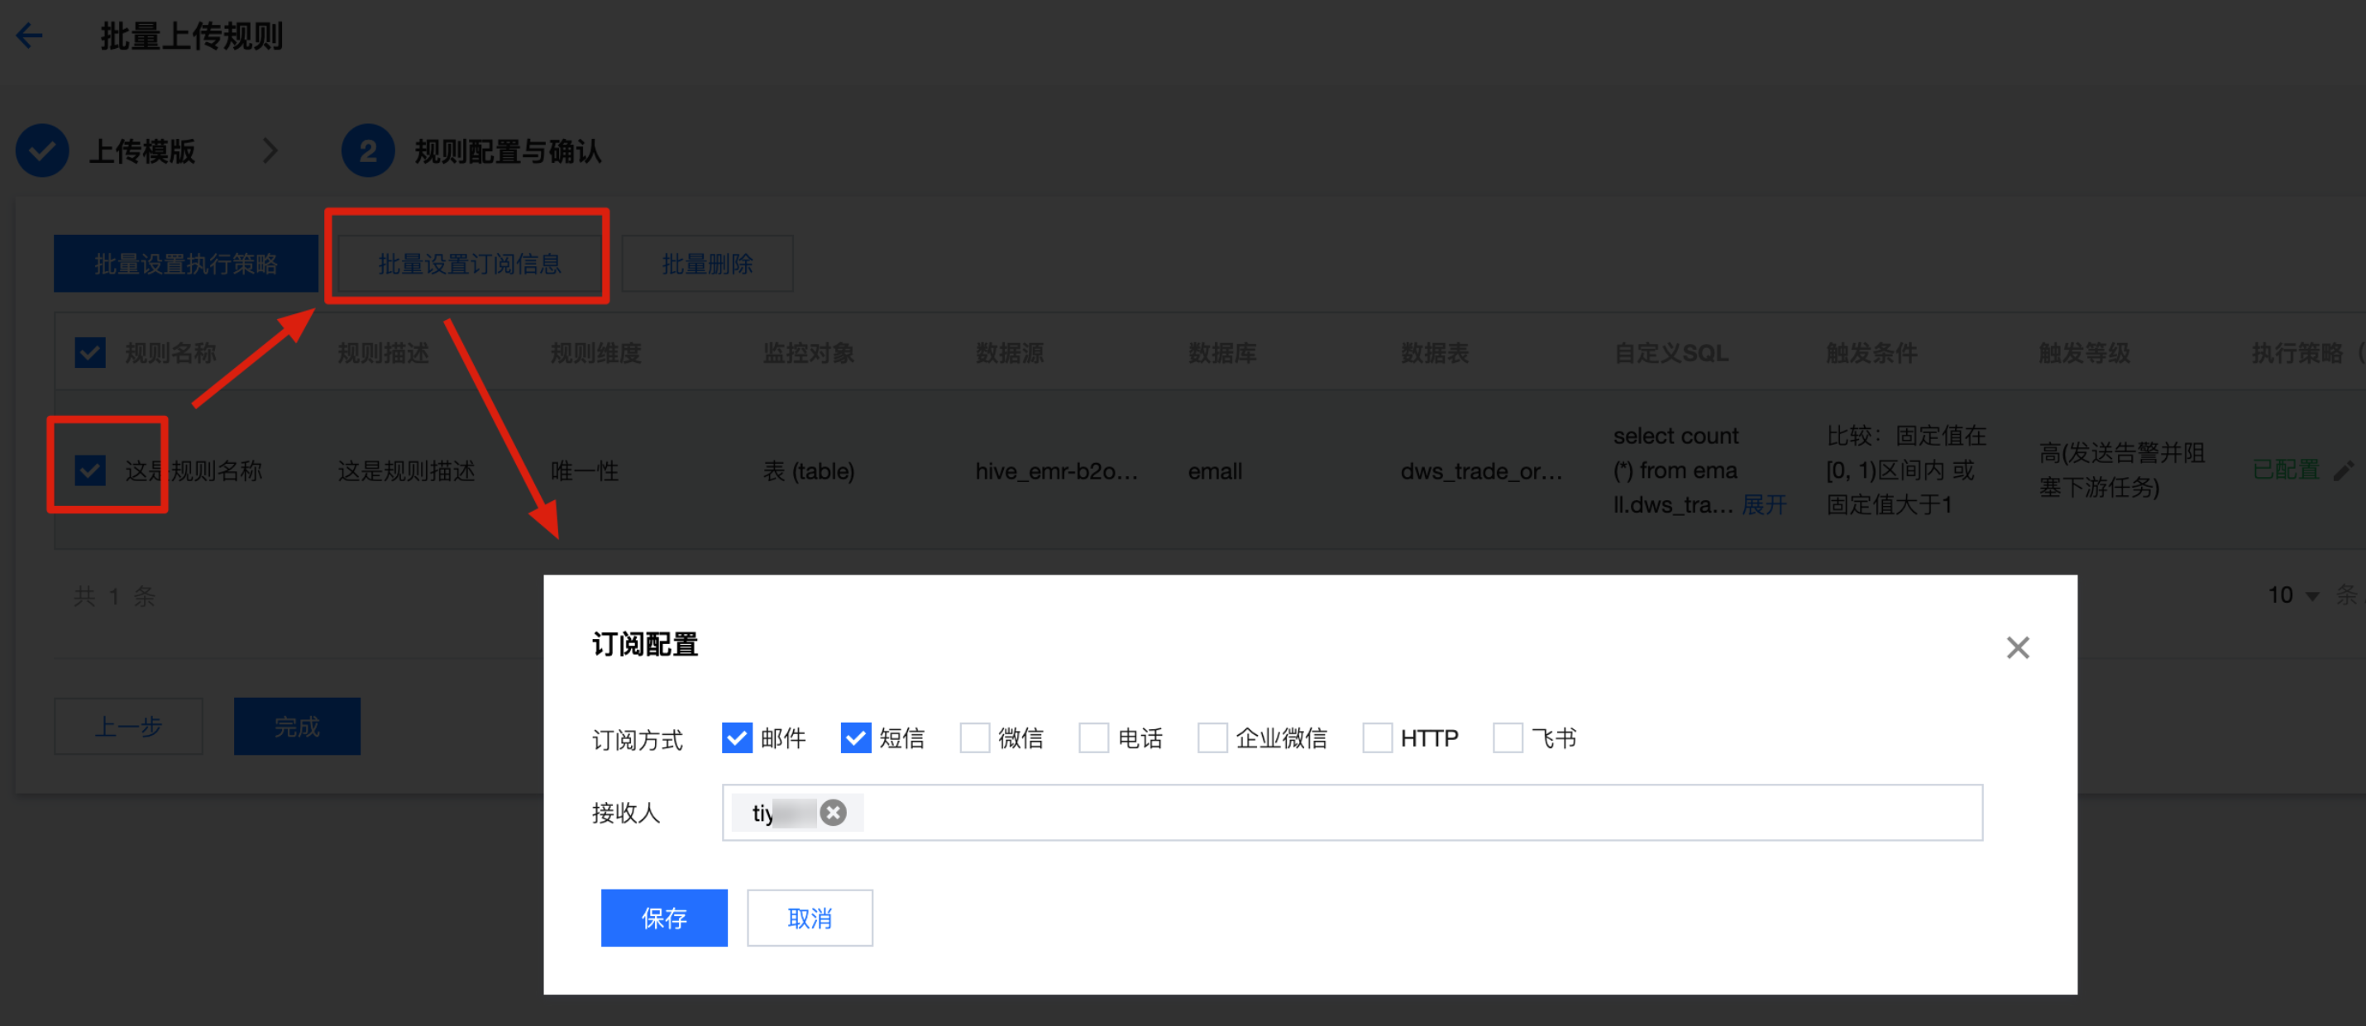This screenshot has width=2366, height=1026.
Task: Uncheck the 短信 subscription checkbox
Action: pyautogui.click(x=855, y=737)
